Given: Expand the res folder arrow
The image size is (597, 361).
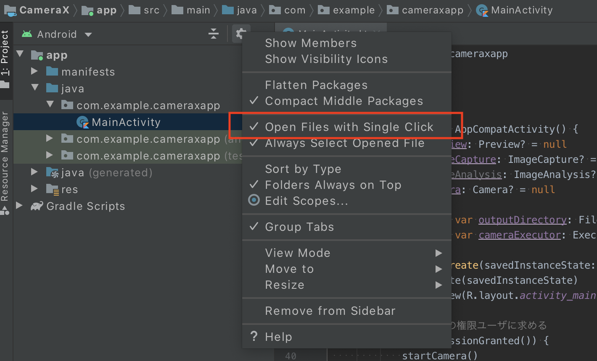Looking at the screenshot, I should (34, 189).
